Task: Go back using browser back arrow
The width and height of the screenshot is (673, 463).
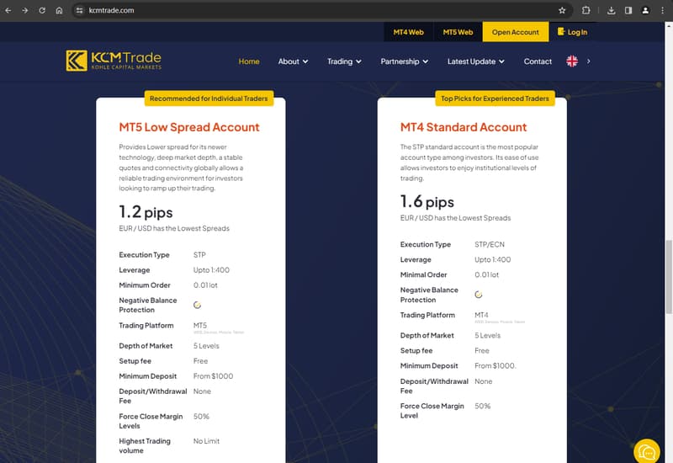Action: 8,10
